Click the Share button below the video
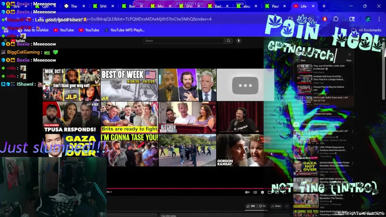This screenshot has width=386, height=217. (x=276, y=206)
